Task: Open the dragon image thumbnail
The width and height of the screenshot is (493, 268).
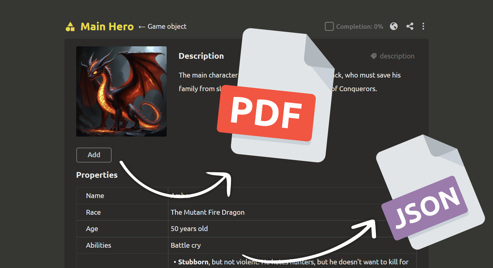Action: (x=122, y=91)
